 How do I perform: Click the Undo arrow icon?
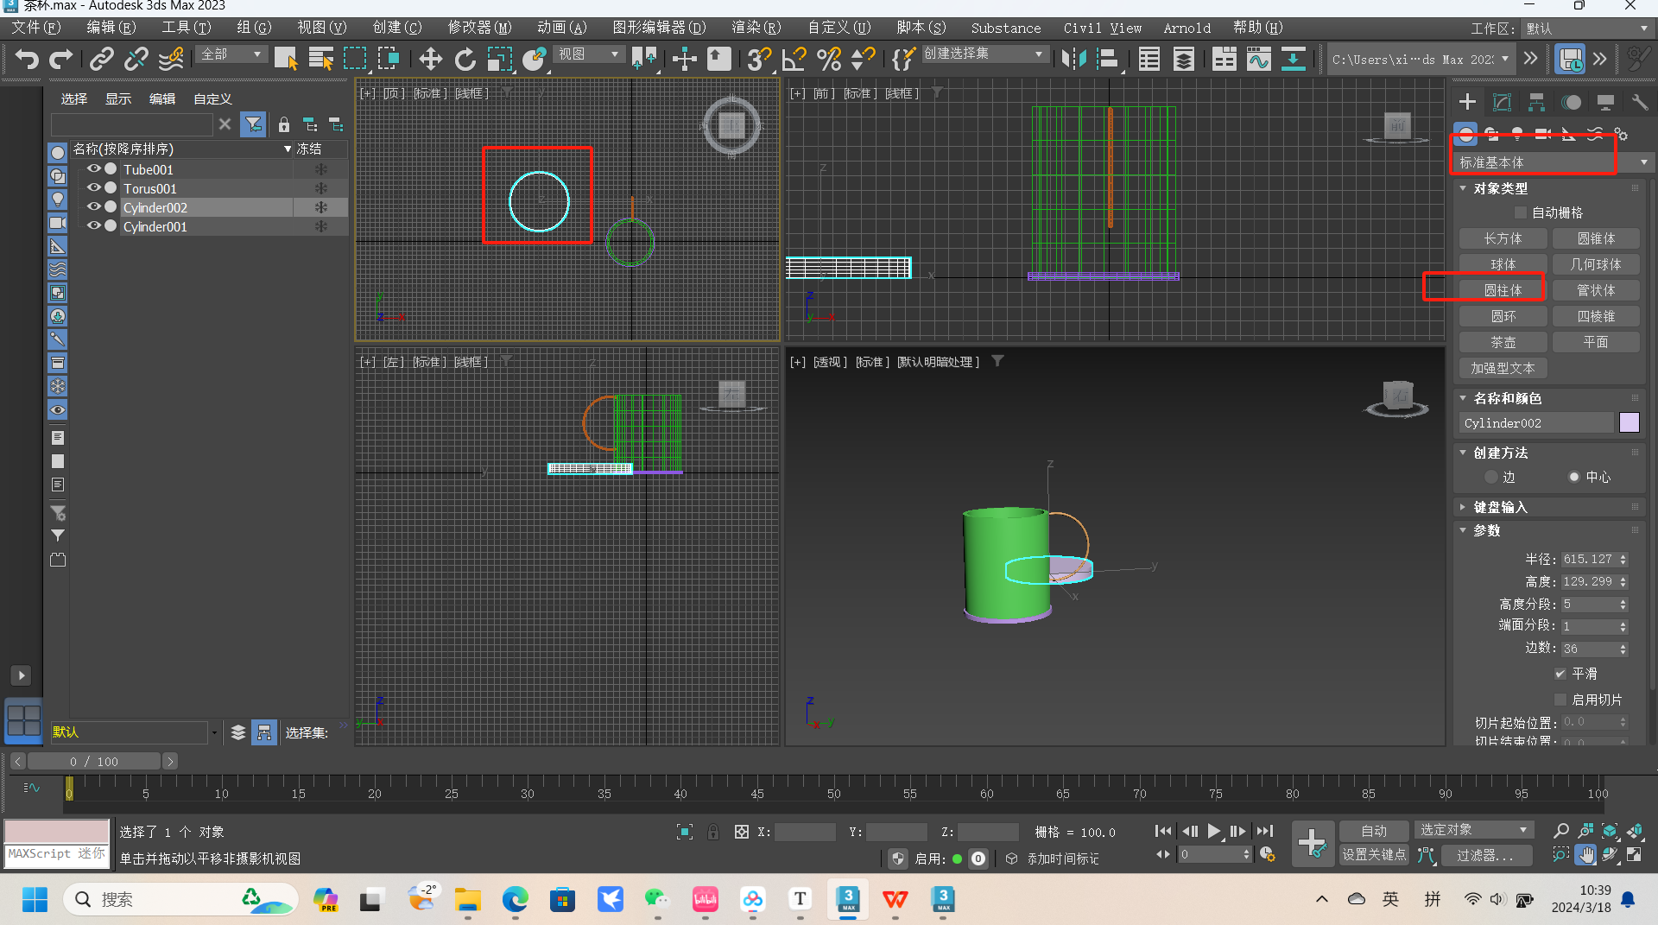pos(27,60)
